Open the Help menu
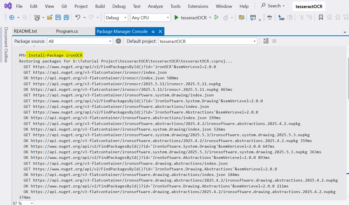Viewport: 349px width, 205px height. click(x=244, y=6)
